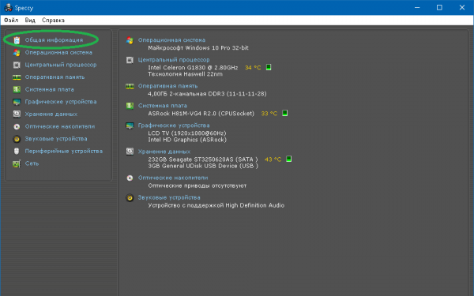Select Оптические накопители in sidebar
Viewport: 474px width, 296px height.
(x=60, y=126)
